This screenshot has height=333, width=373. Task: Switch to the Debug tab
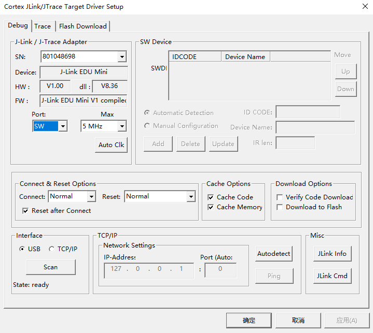click(18, 25)
